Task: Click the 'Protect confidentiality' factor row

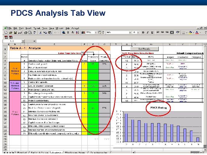Action: (x=55, y=100)
